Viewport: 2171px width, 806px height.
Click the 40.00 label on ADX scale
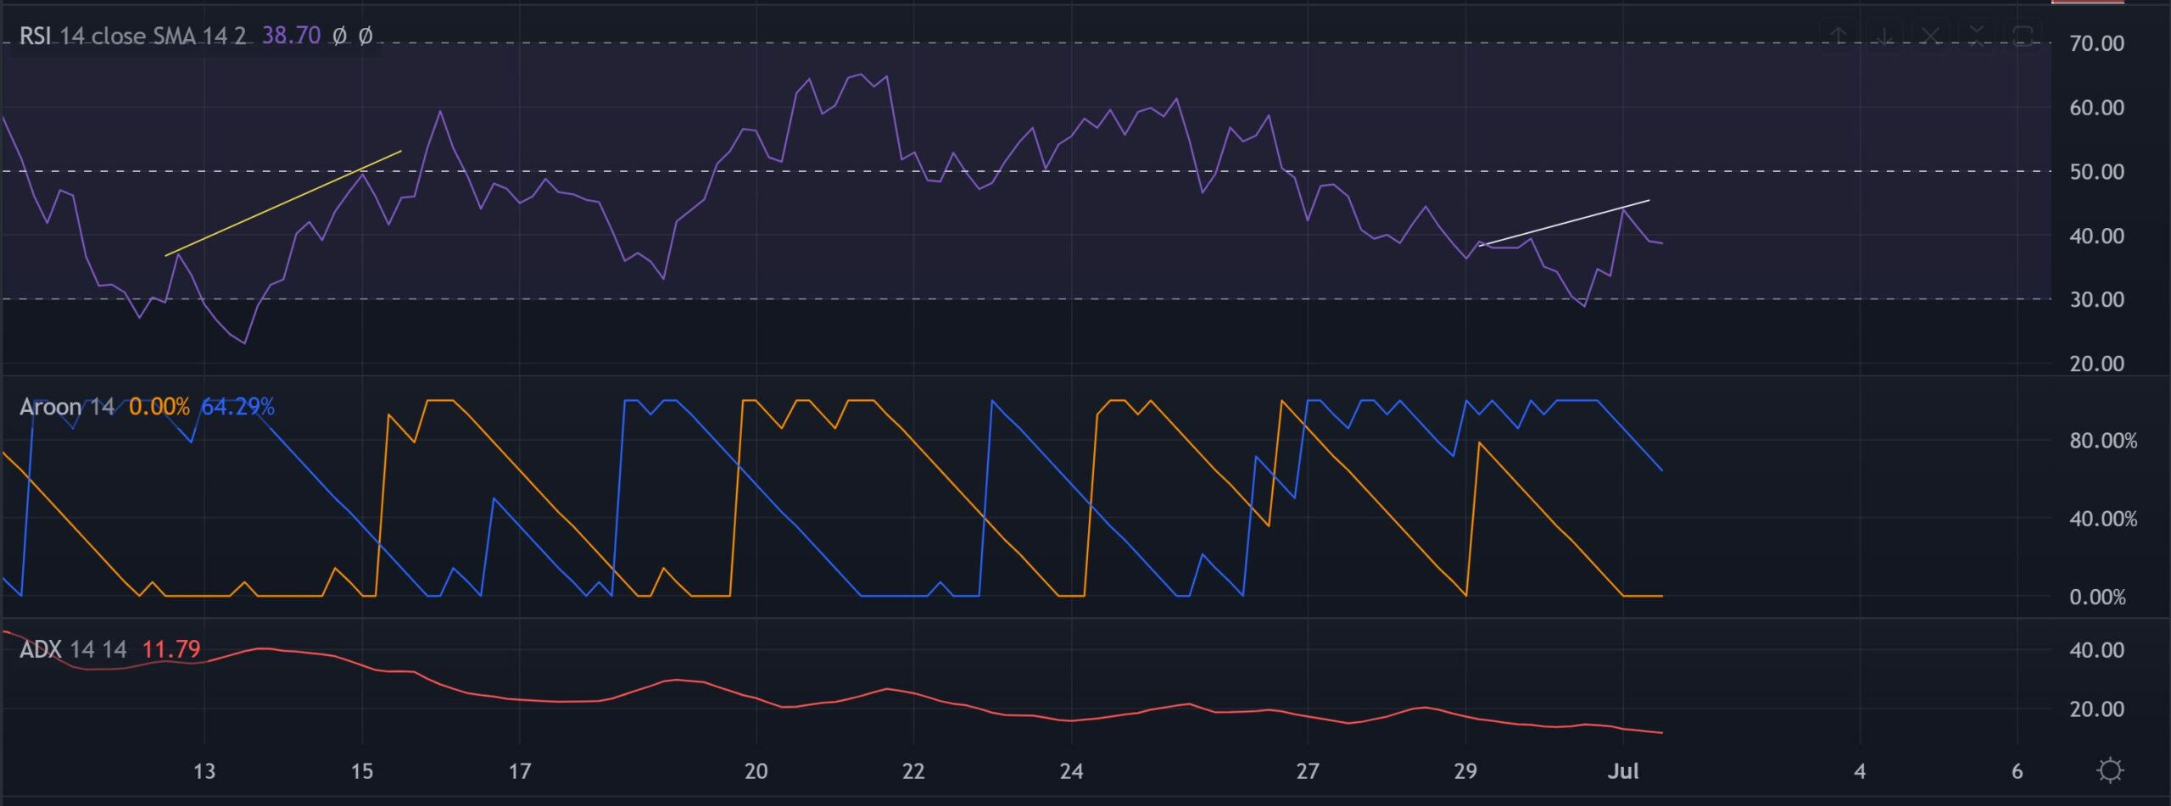2096,650
